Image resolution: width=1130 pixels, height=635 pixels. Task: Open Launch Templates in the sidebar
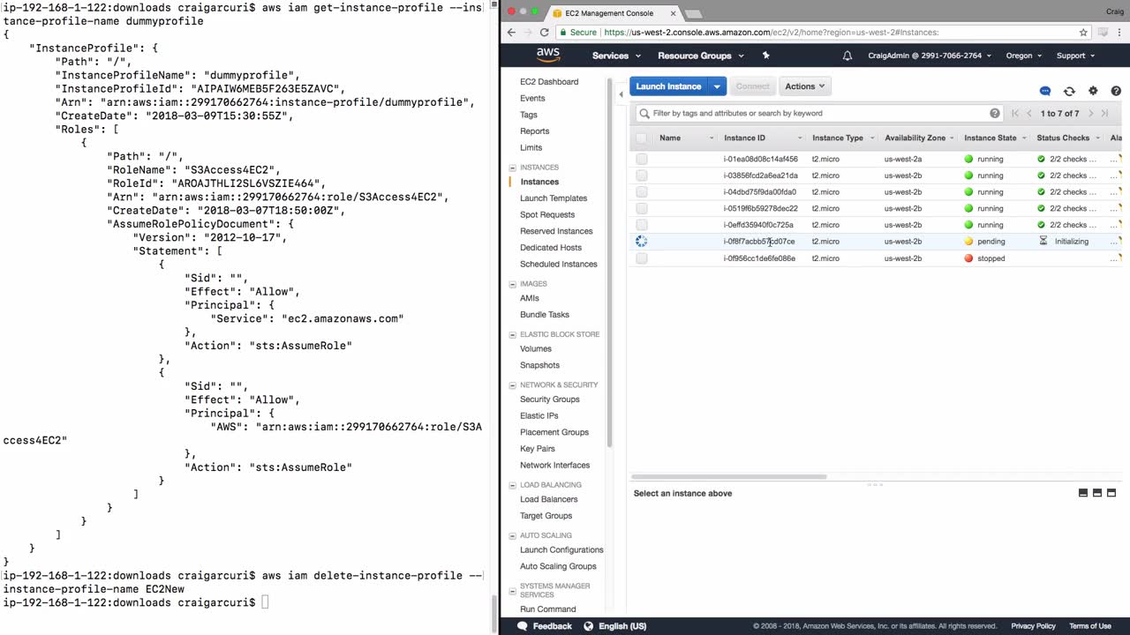554,198
